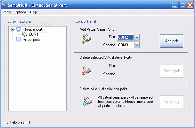Open the Second port dropdown arrow
The width and height of the screenshot is (195, 128).
point(137,45)
